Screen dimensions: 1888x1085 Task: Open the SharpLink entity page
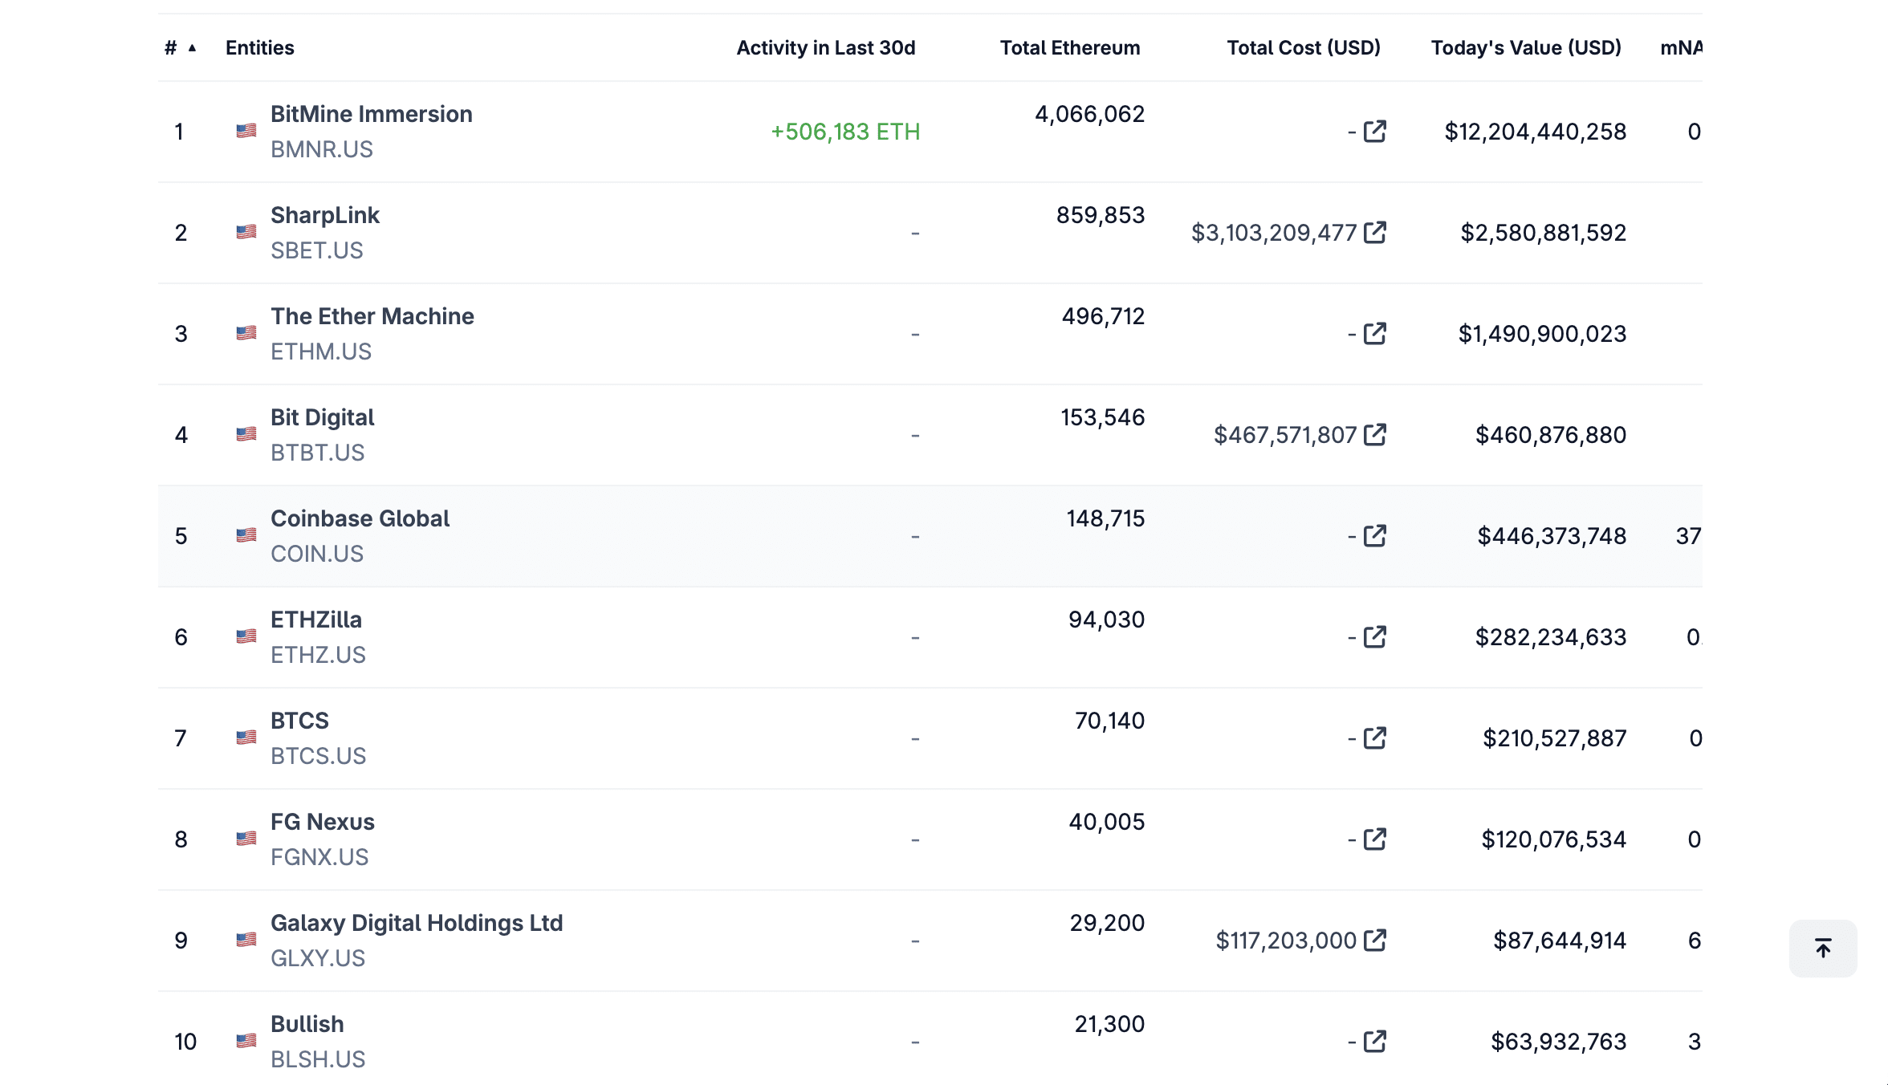tap(324, 215)
